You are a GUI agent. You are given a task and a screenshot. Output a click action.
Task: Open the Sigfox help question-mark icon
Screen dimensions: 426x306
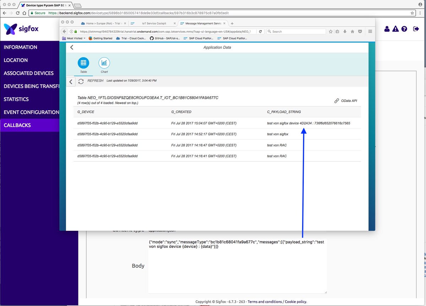point(404,29)
